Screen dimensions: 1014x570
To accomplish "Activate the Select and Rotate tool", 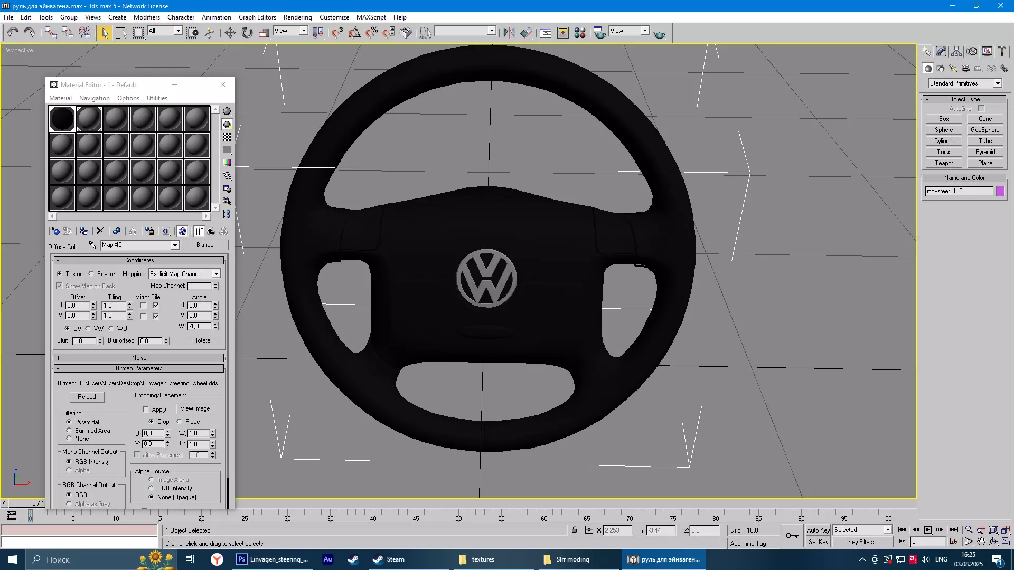I will pos(247,33).
